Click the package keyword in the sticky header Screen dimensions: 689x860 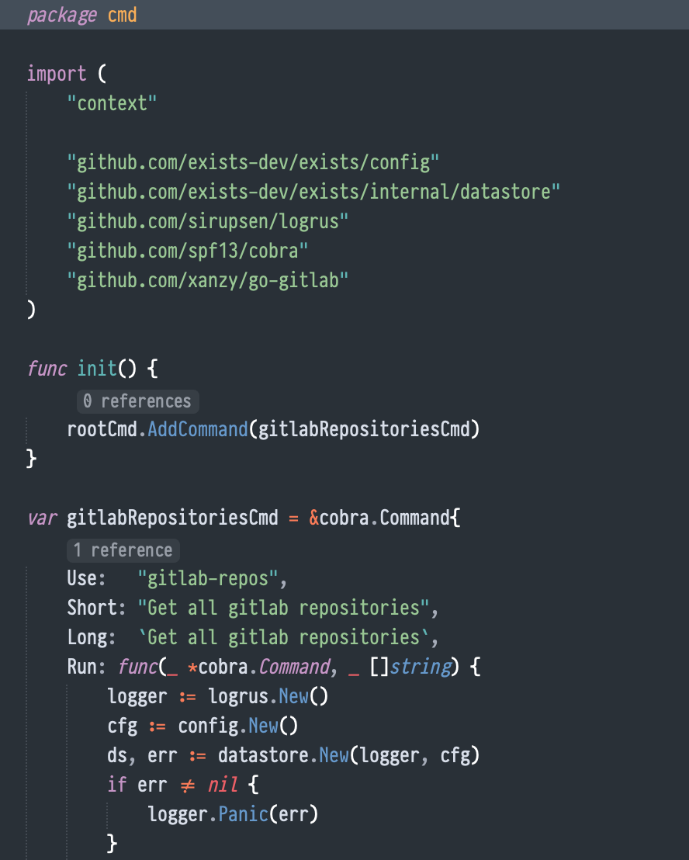(62, 15)
